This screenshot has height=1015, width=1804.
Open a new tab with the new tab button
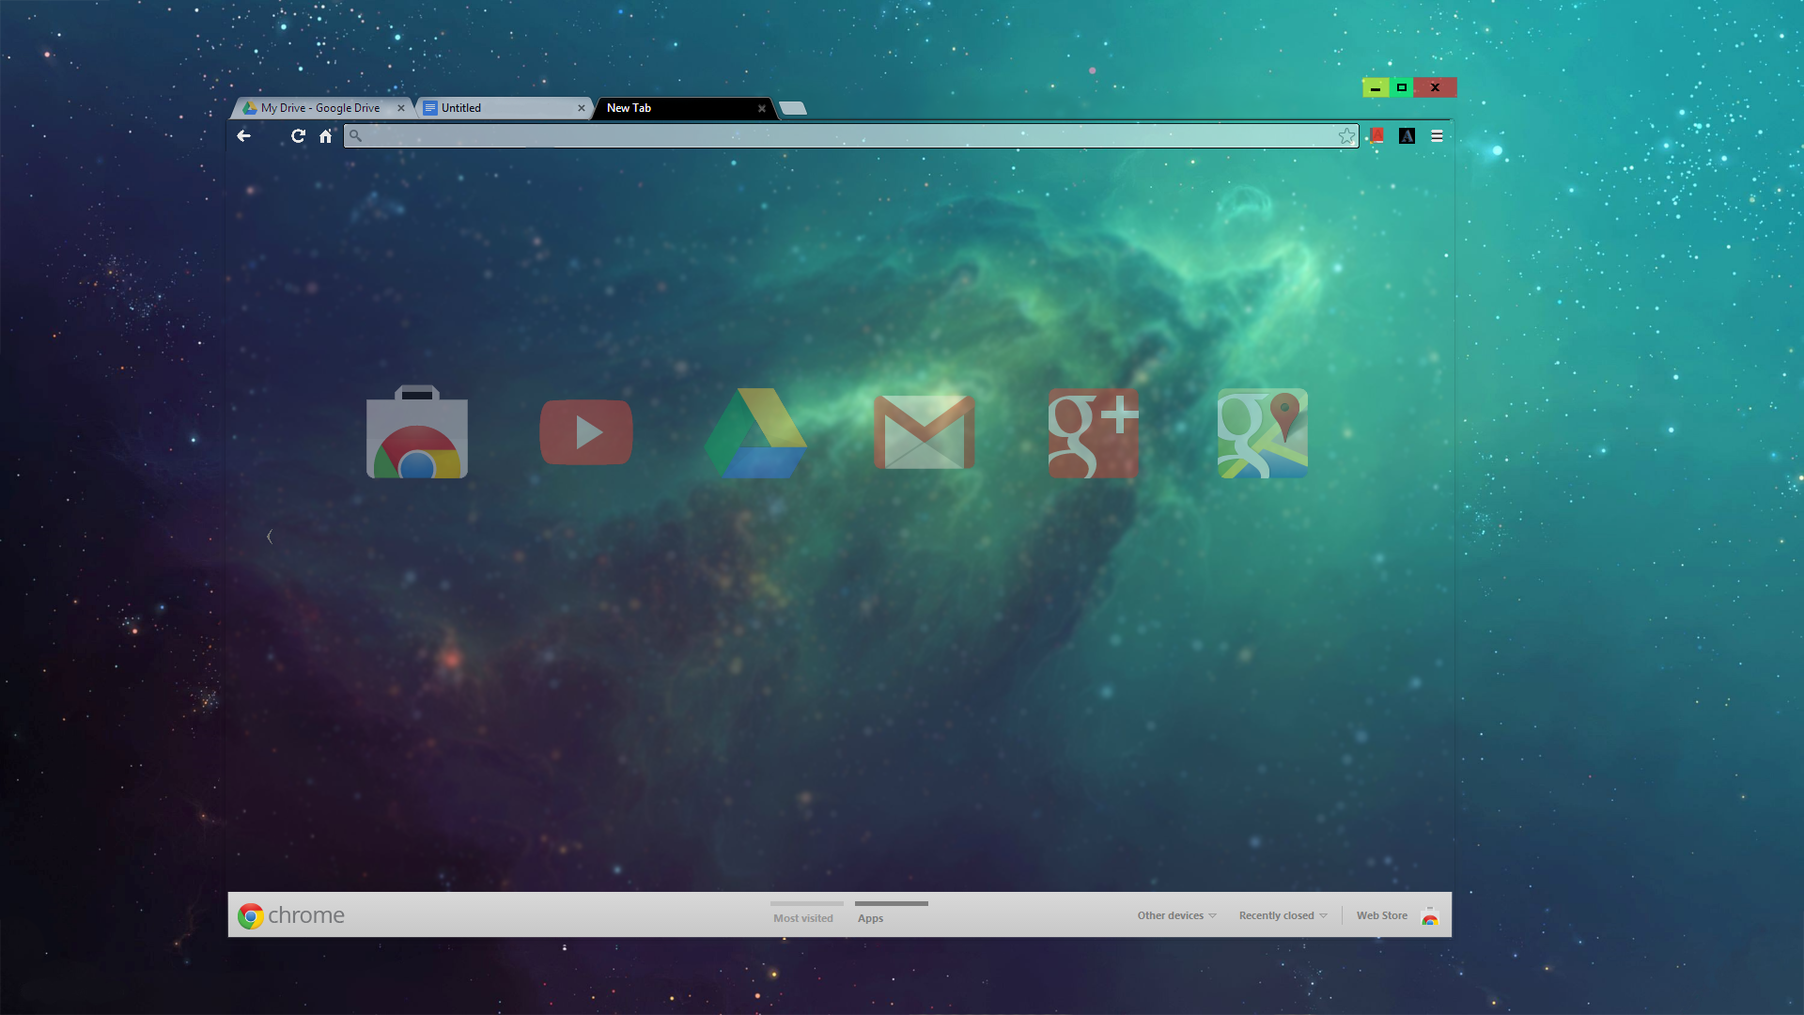tap(793, 108)
